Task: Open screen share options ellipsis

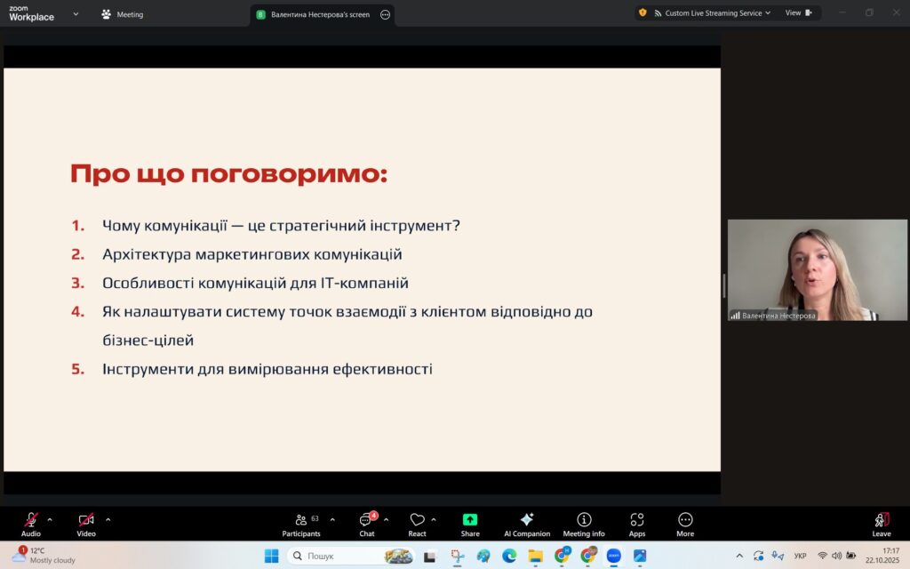Action: (x=385, y=14)
